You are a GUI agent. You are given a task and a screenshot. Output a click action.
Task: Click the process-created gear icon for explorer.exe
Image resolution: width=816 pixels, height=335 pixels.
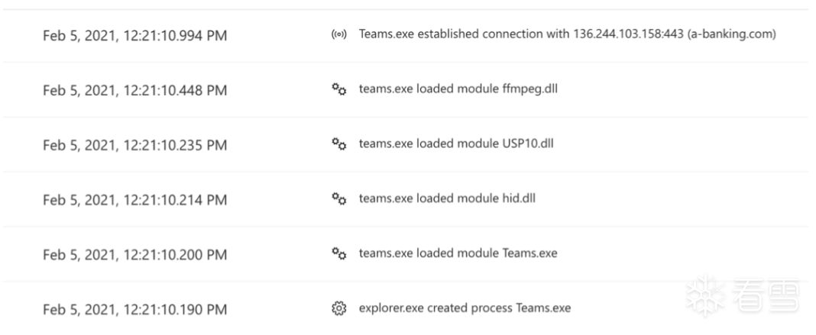click(338, 308)
